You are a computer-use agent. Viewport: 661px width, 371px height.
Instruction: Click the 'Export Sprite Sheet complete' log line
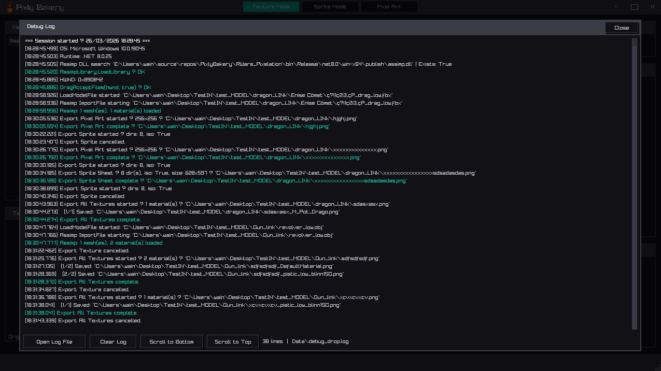[216, 181]
